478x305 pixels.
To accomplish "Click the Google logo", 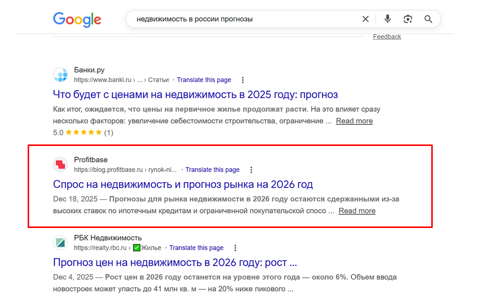I will click(77, 19).
